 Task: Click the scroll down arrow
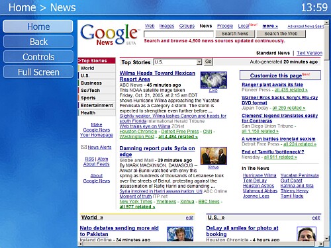326,239
